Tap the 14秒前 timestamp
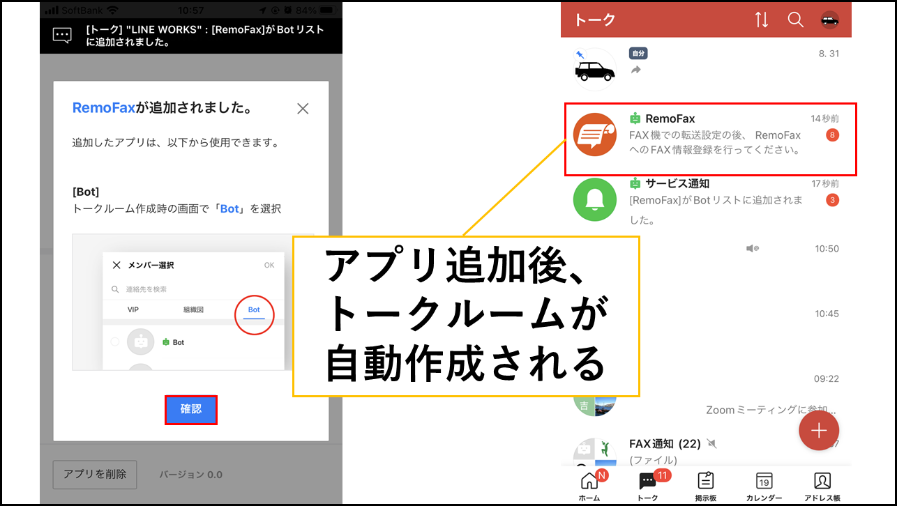This screenshot has height=506, width=897. coord(824,118)
